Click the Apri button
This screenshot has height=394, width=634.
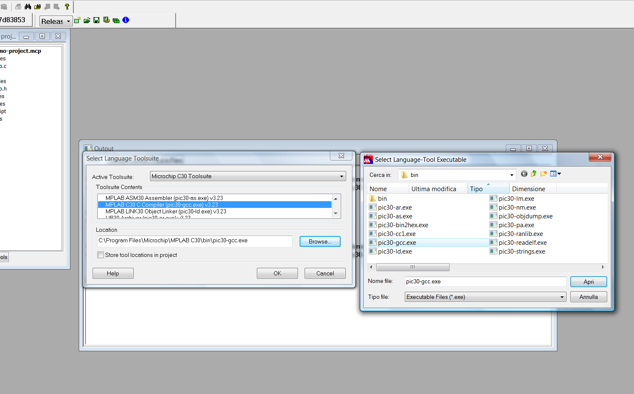[x=589, y=282]
